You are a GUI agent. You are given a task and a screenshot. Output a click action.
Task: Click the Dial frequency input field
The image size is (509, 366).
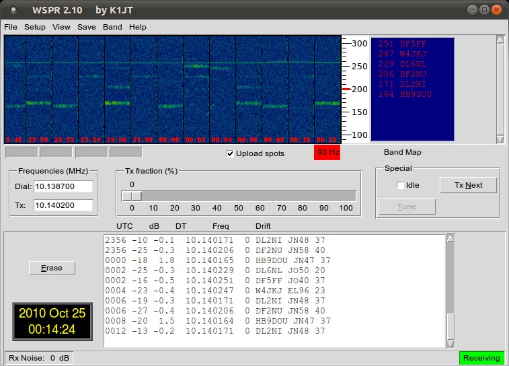pyautogui.click(x=63, y=186)
